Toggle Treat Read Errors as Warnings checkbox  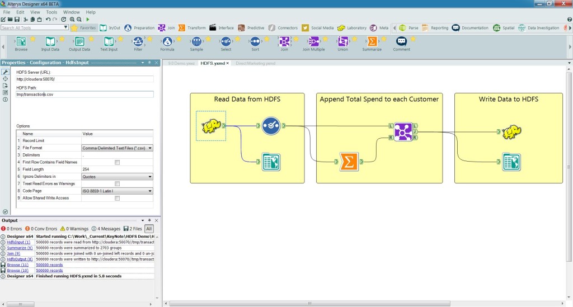point(117,183)
